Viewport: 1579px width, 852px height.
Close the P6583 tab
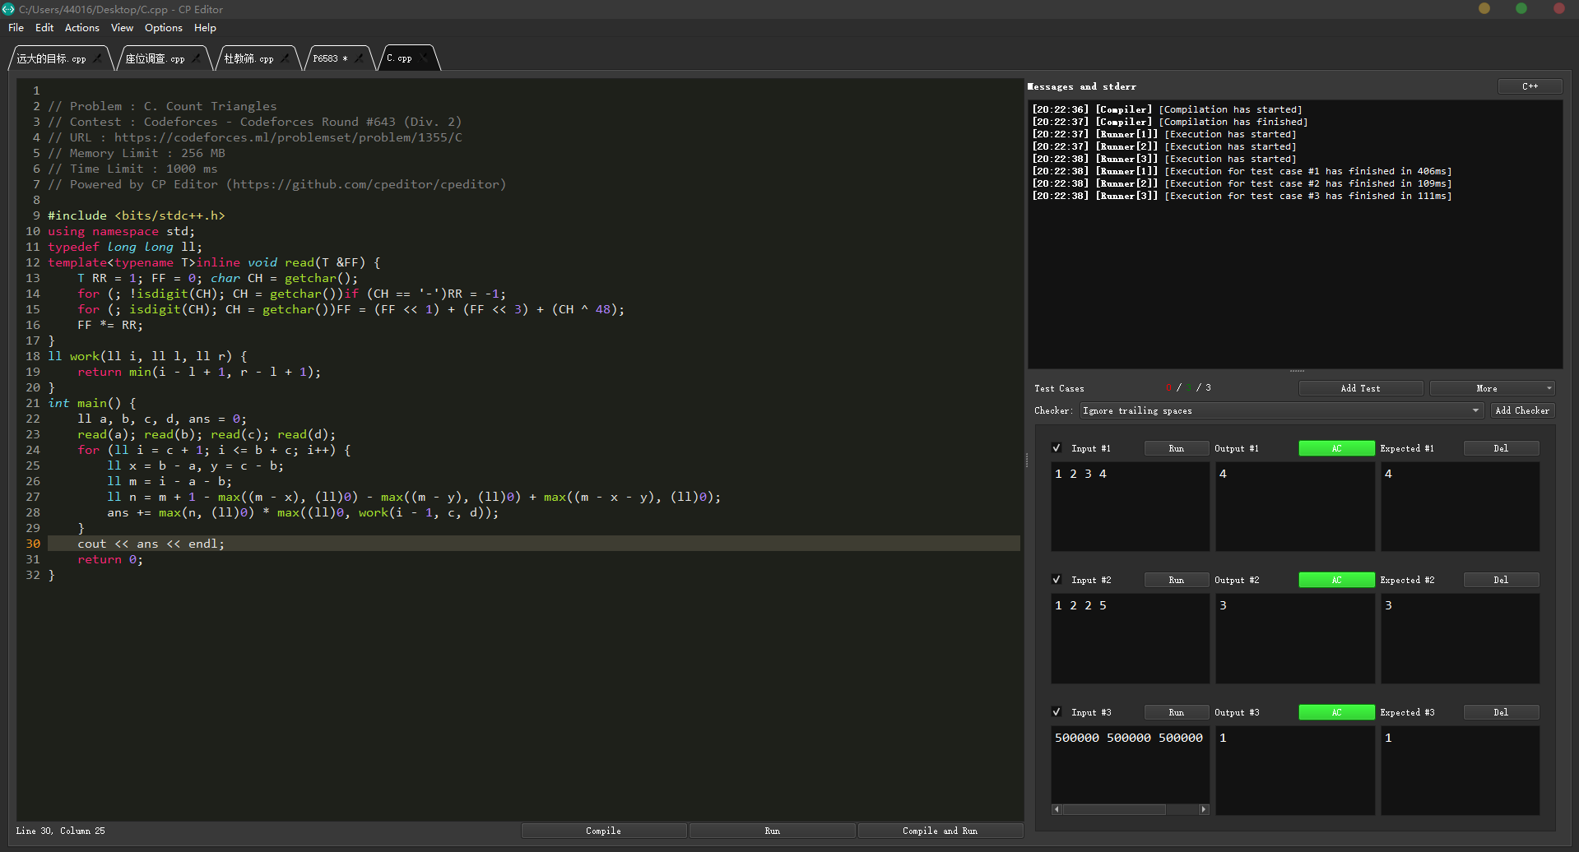click(359, 58)
